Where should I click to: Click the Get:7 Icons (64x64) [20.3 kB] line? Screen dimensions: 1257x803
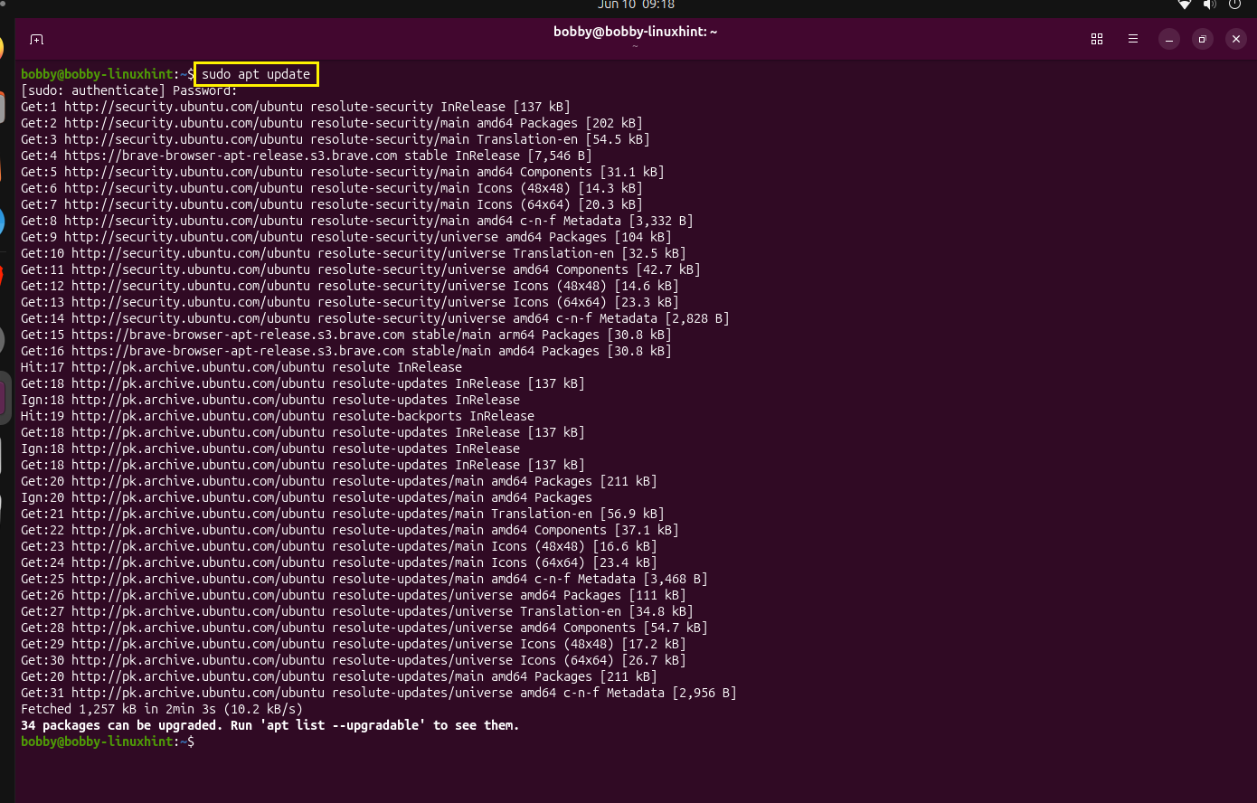coord(332,204)
